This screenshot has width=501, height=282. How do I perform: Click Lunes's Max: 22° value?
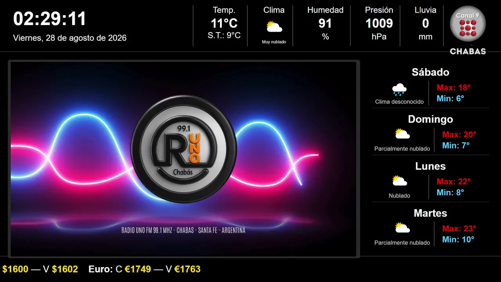coord(454,181)
